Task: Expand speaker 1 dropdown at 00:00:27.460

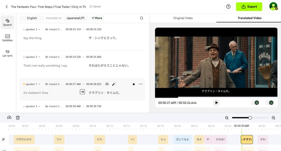Action: [x=32, y=84]
